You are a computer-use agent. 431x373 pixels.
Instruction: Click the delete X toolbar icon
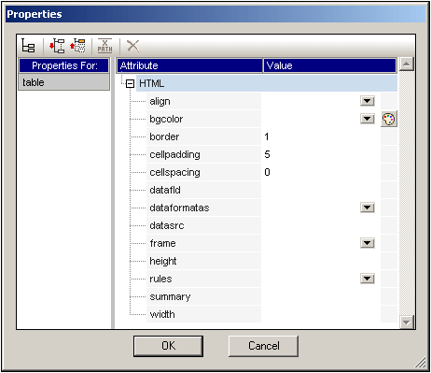pos(132,46)
